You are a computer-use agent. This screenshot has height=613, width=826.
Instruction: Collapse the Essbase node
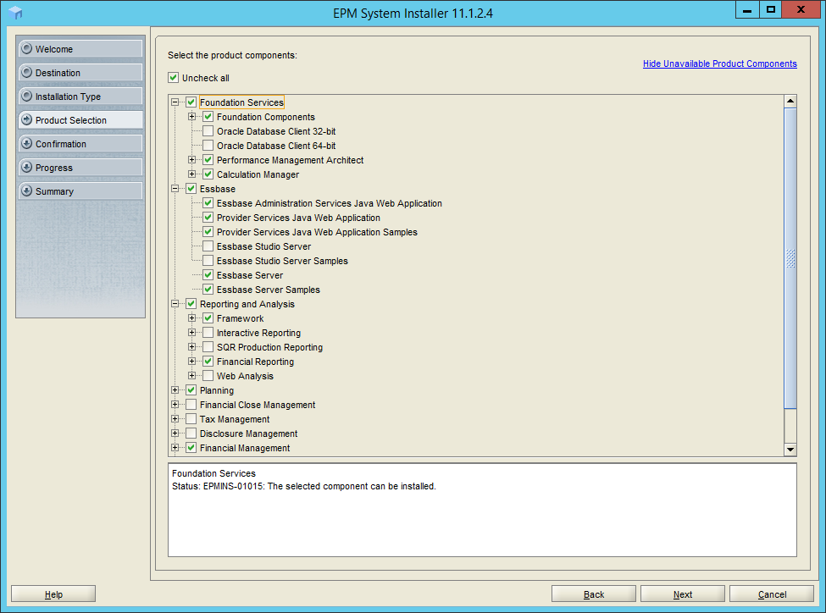[175, 189]
